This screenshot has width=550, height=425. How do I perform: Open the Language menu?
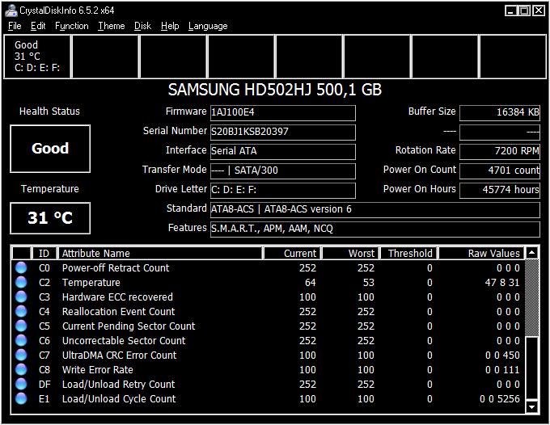(208, 26)
